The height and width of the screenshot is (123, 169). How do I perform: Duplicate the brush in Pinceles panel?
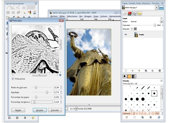[x=143, y=117]
